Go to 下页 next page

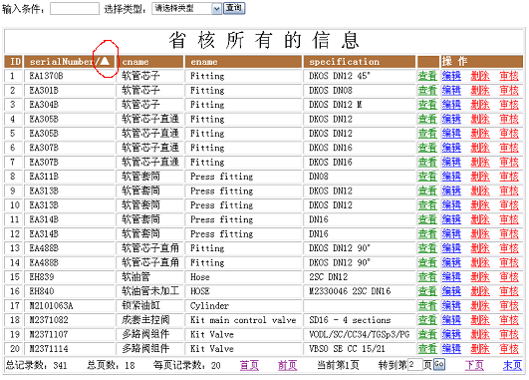point(474,365)
